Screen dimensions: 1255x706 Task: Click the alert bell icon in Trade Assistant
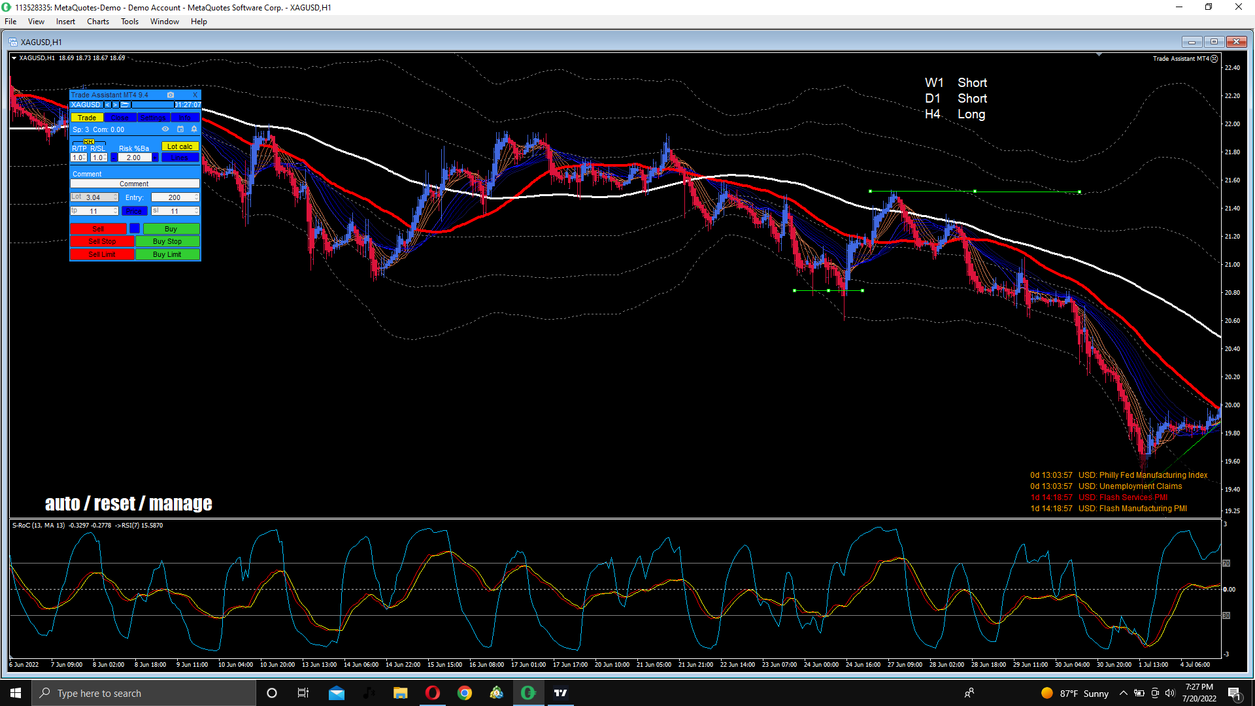(x=194, y=129)
